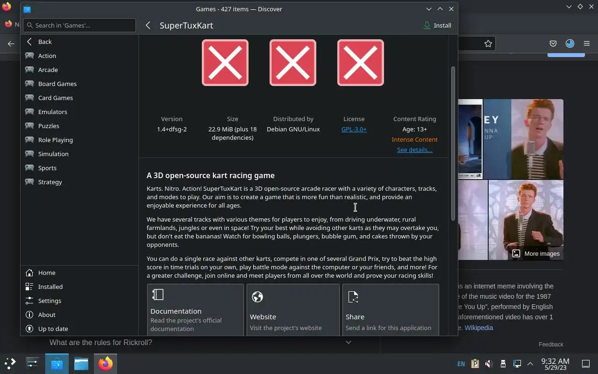Image resolution: width=598 pixels, height=374 pixels.
Task: Open the Installed apps page
Action: point(79,287)
